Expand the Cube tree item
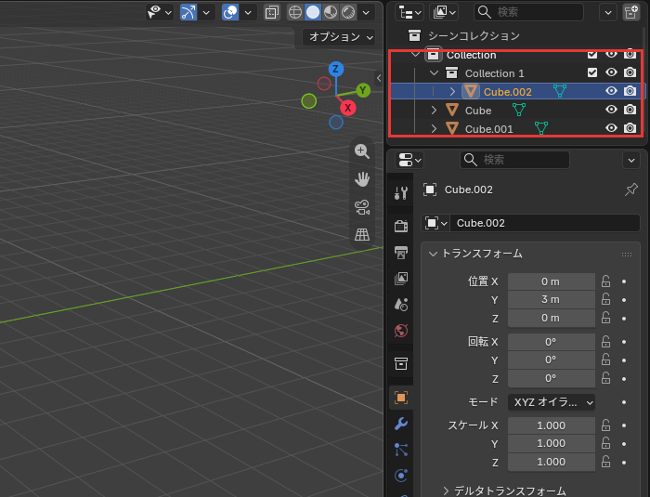 click(434, 111)
